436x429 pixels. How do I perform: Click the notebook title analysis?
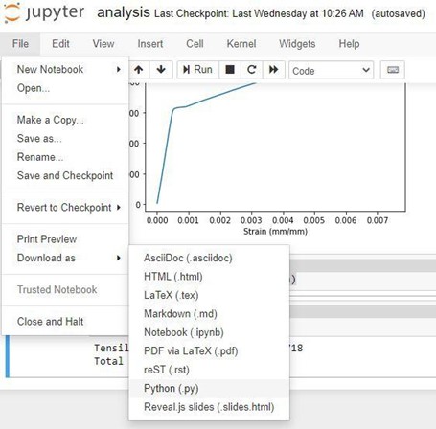pyautogui.click(x=124, y=12)
